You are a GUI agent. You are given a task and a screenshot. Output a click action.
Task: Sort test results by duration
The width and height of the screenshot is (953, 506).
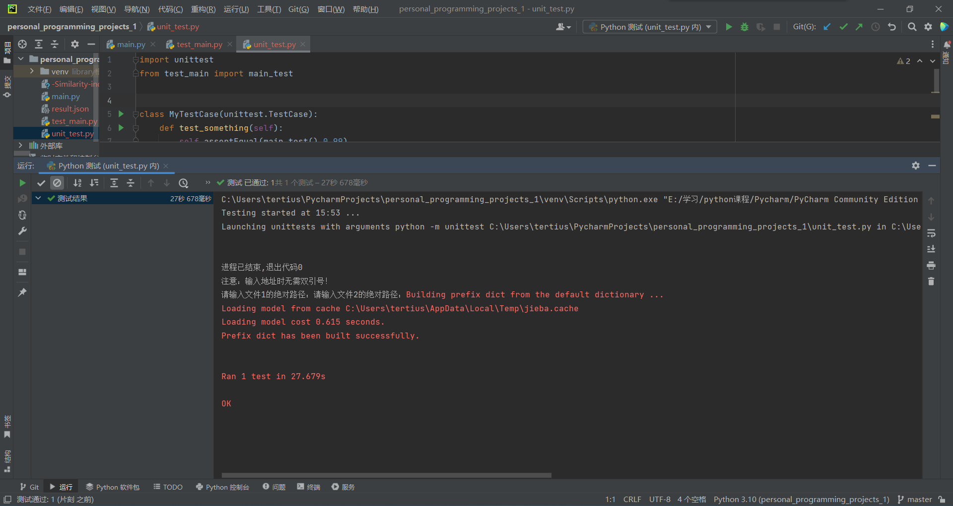click(x=94, y=183)
